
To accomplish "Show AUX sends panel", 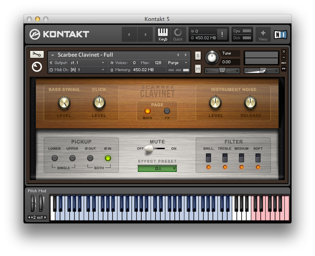I will pyautogui.click(x=284, y=63).
